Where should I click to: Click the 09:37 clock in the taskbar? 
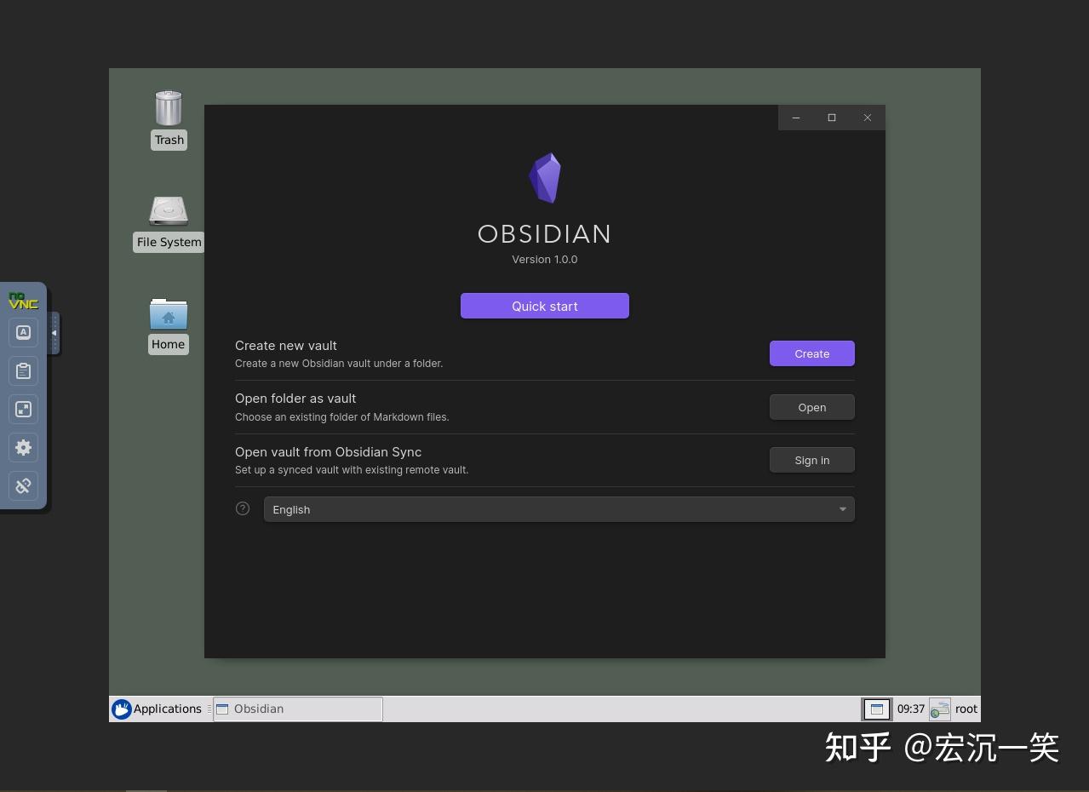pyautogui.click(x=910, y=709)
